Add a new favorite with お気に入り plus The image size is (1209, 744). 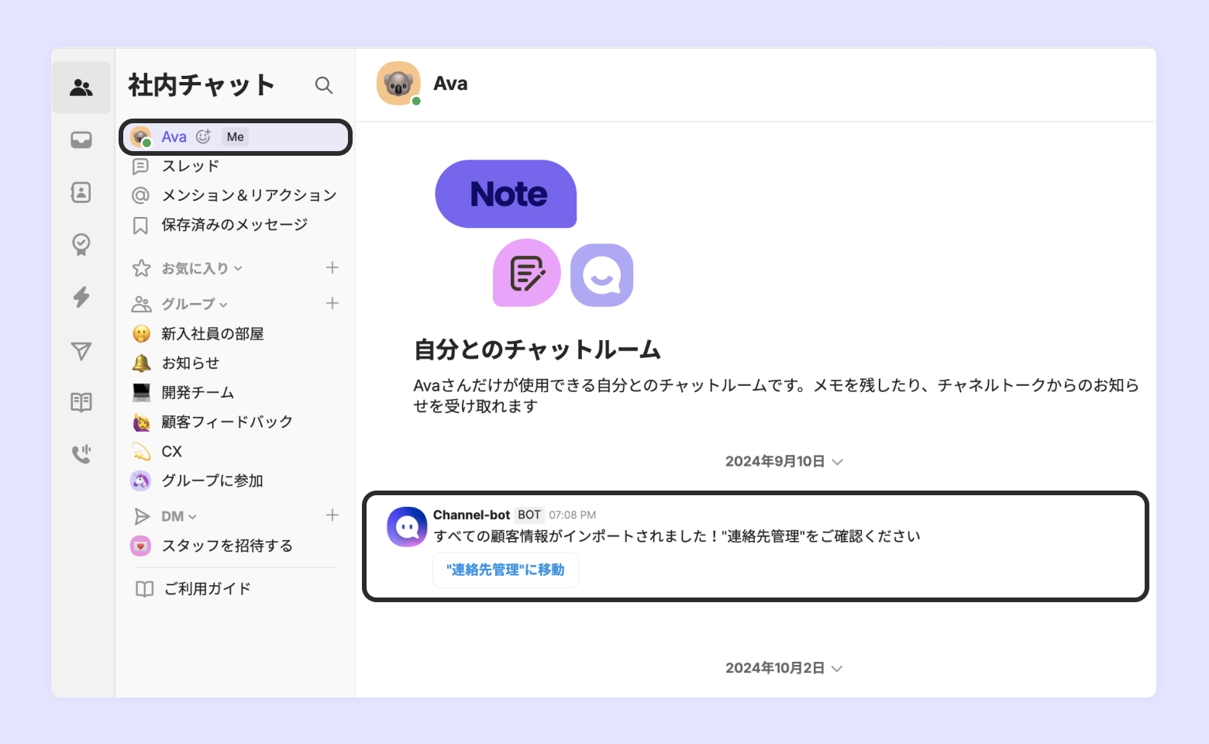(x=332, y=267)
